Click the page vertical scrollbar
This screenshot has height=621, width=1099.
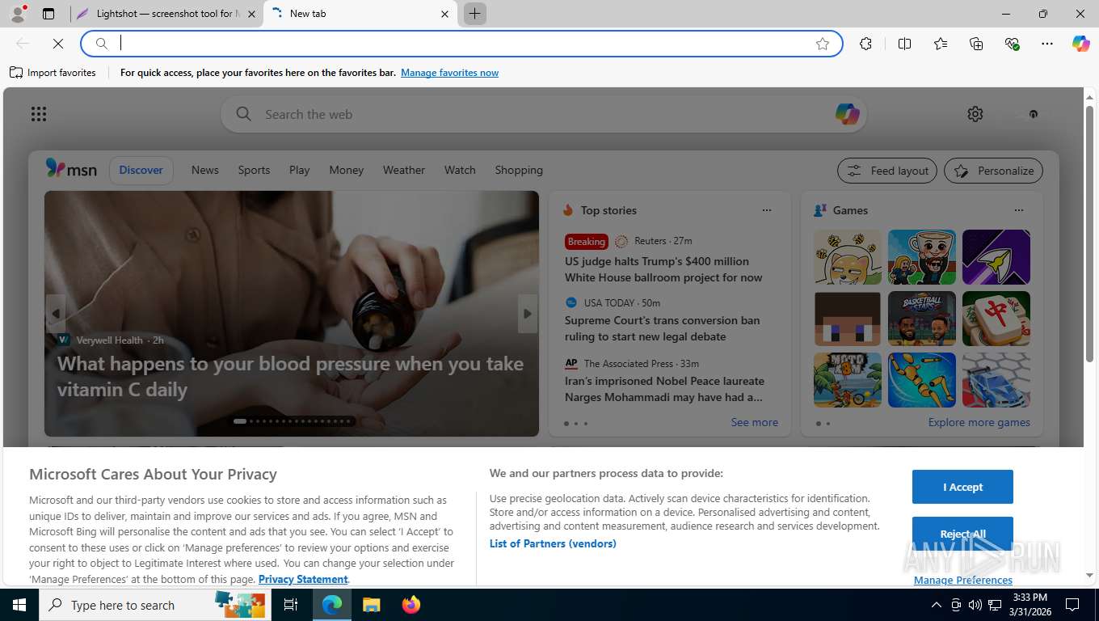[x=1089, y=233]
